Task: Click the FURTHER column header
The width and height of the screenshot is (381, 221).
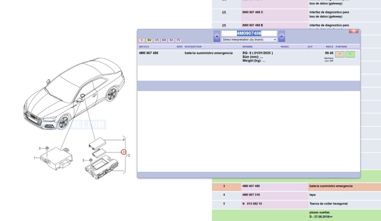Action: coord(341,46)
